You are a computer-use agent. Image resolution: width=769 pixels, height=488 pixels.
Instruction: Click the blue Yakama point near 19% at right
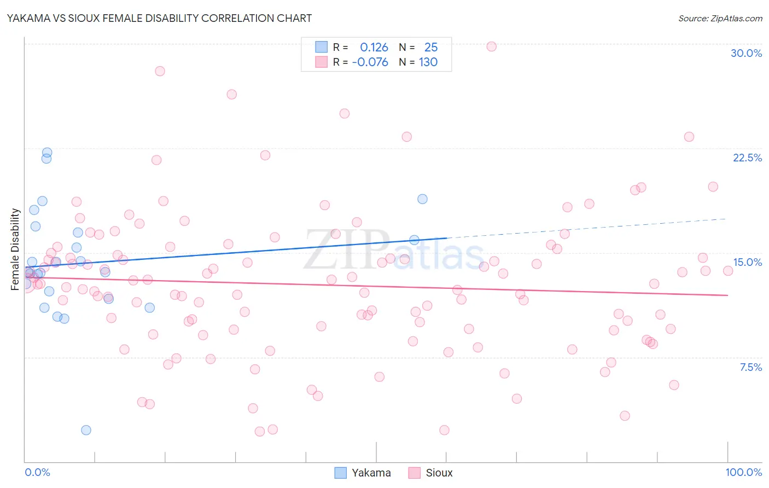tap(422, 199)
